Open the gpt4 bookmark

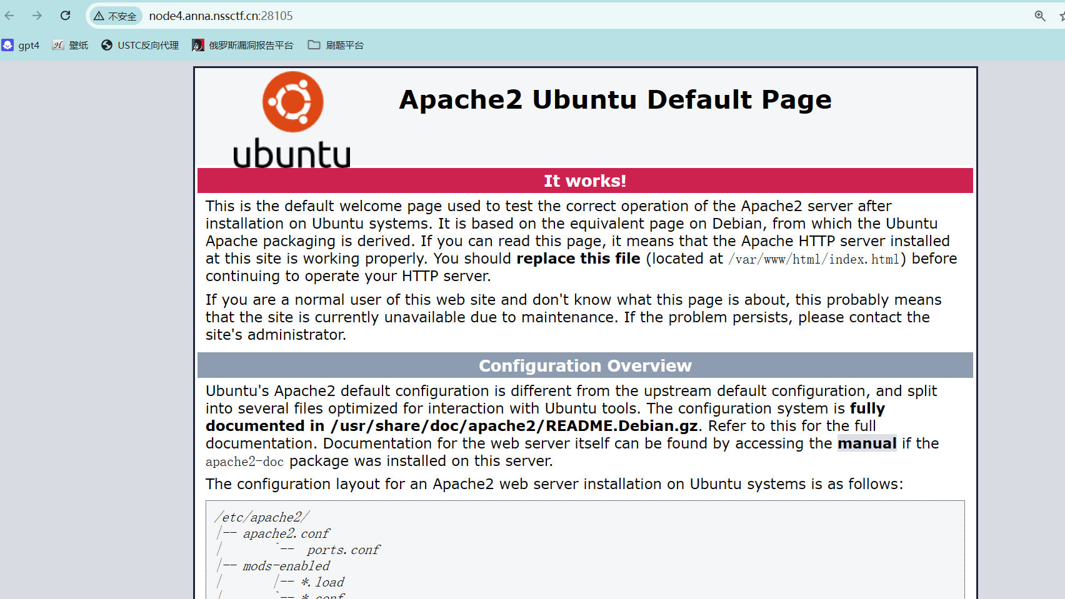[21, 45]
